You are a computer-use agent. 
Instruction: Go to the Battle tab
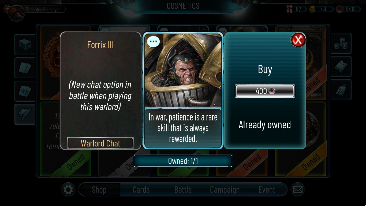tap(183, 190)
